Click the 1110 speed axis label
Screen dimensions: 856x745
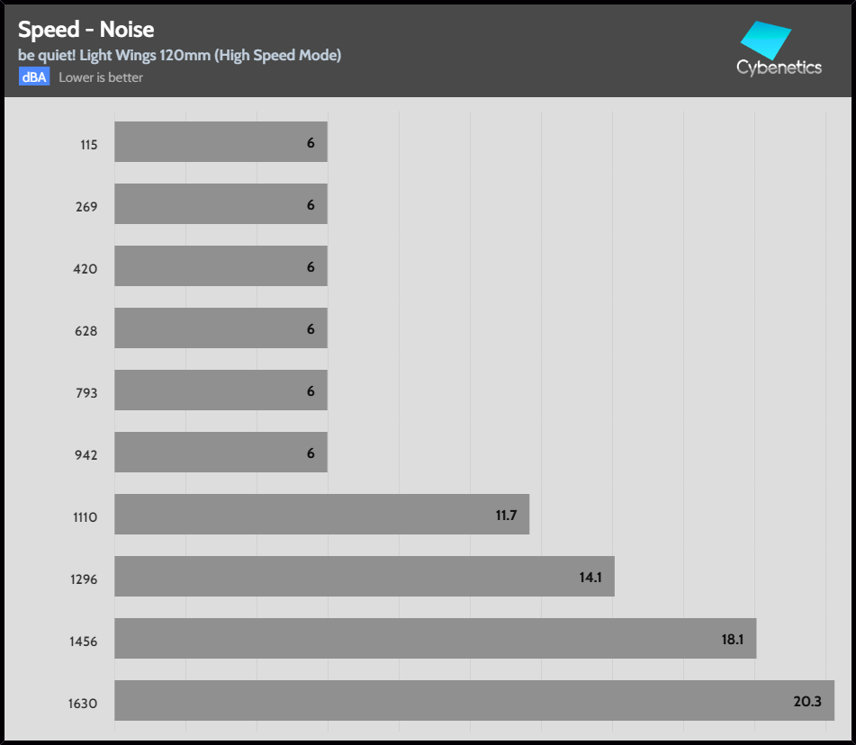[86, 517]
